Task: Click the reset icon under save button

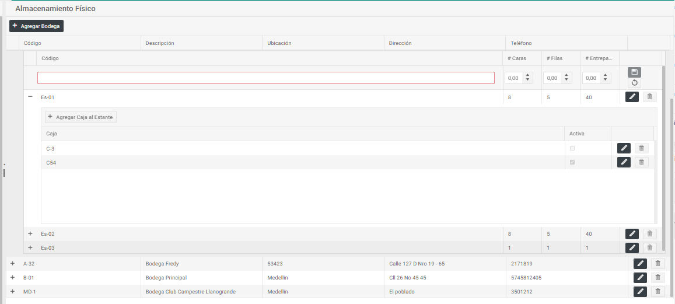Action: coord(634,83)
